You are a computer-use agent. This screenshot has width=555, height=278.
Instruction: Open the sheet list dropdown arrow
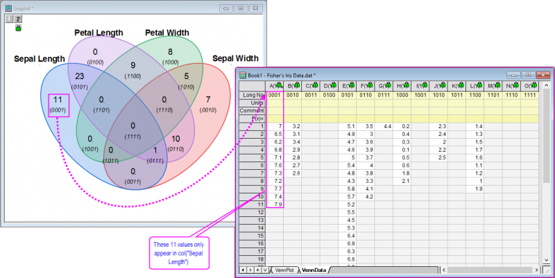(x=265, y=269)
